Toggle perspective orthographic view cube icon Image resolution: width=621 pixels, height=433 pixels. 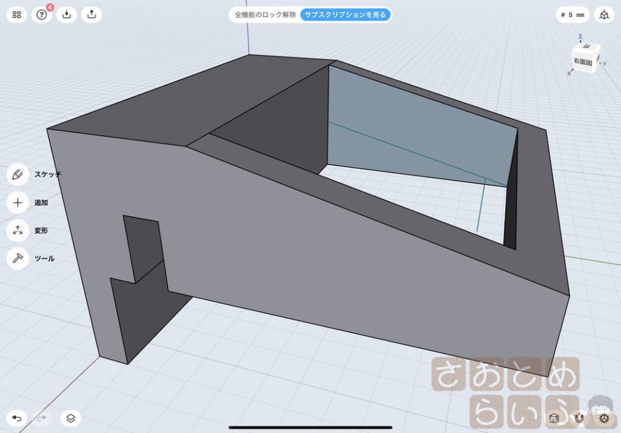click(604, 15)
